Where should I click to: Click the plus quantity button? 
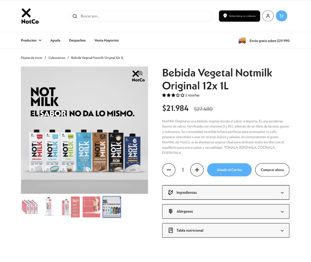coord(197,170)
